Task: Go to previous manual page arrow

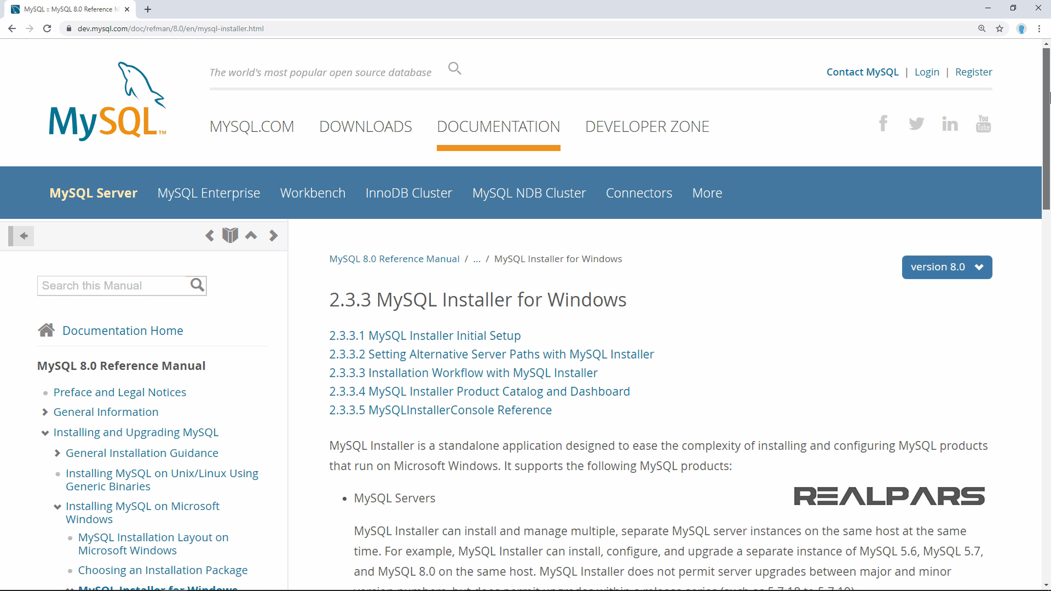Action: (209, 236)
